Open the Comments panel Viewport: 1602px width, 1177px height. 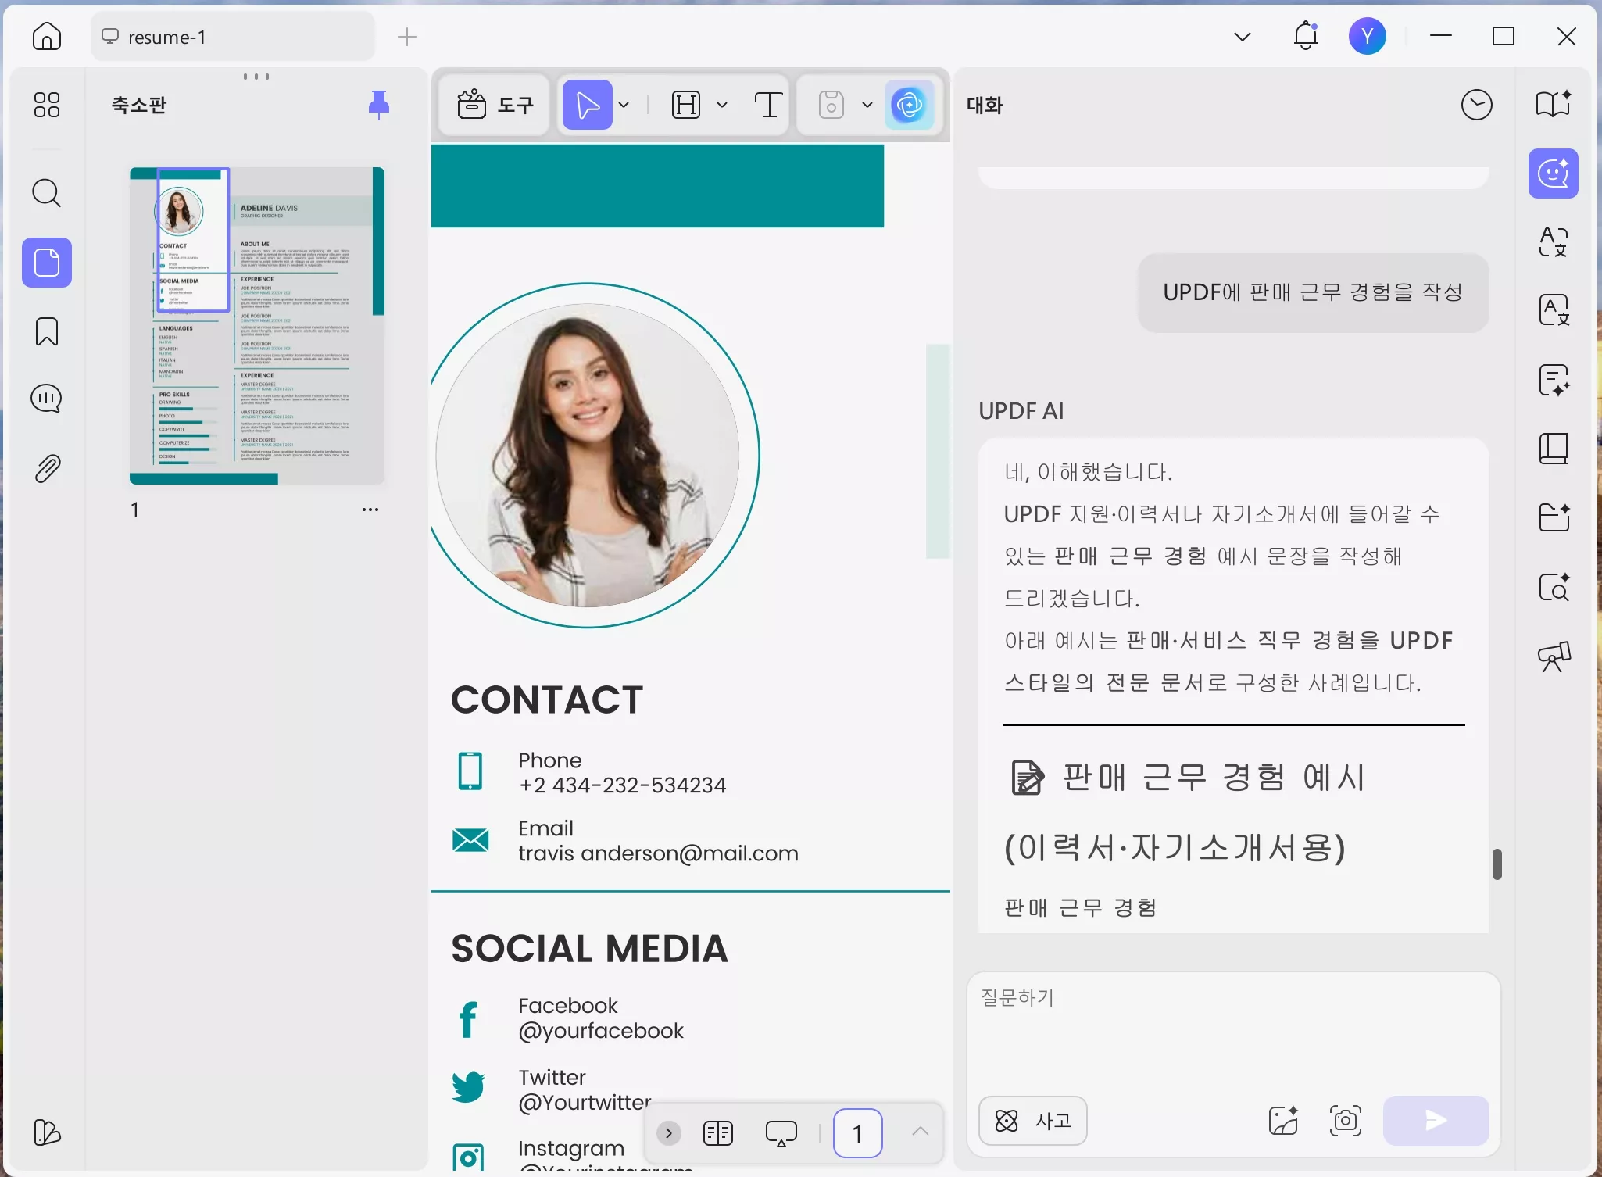[46, 398]
